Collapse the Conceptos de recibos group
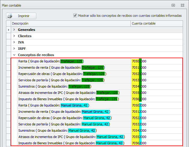The height and width of the screenshot is (147, 189). pyautogui.click(x=14, y=55)
